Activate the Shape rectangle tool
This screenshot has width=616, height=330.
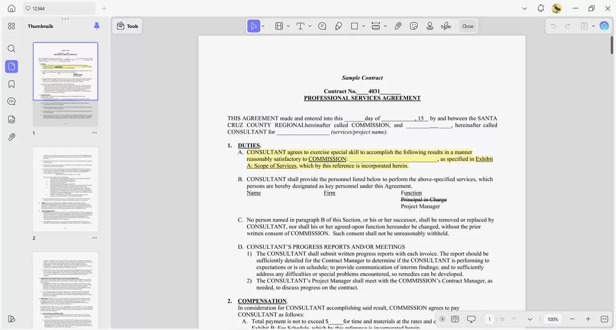pyautogui.click(x=354, y=26)
